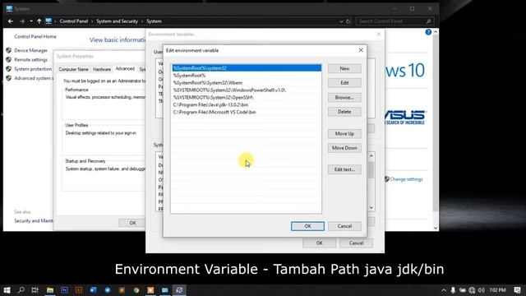Image resolution: width=526 pixels, height=296 pixels.
Task: Click the System window help icon
Action: point(428,32)
